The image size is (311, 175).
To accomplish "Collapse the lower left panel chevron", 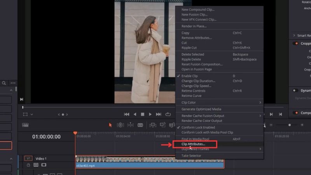I will pos(11,159).
